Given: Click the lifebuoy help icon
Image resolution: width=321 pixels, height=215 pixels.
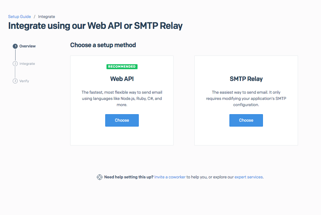Looking at the screenshot, I should (100, 177).
